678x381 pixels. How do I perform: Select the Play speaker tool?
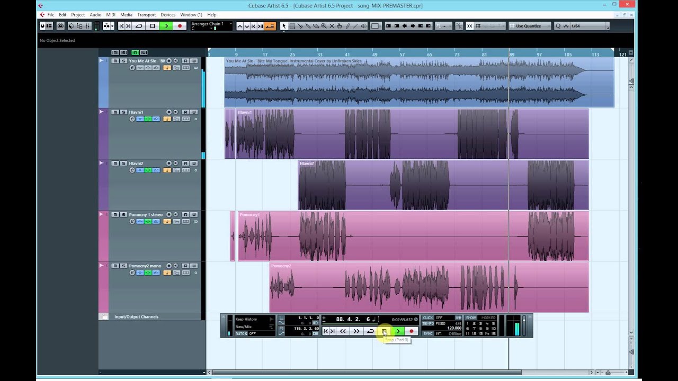click(363, 26)
